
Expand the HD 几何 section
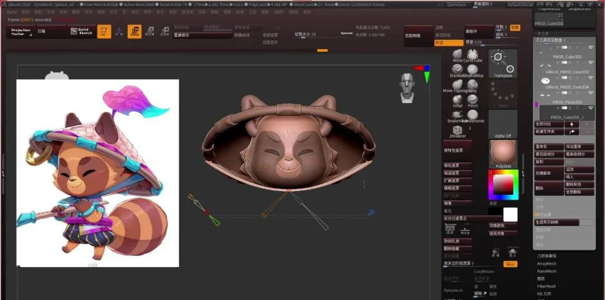coord(545,294)
